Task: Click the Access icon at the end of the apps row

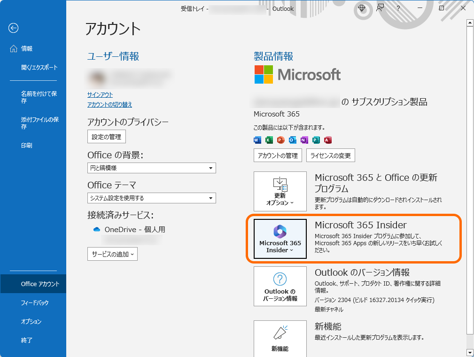Action: click(327, 140)
